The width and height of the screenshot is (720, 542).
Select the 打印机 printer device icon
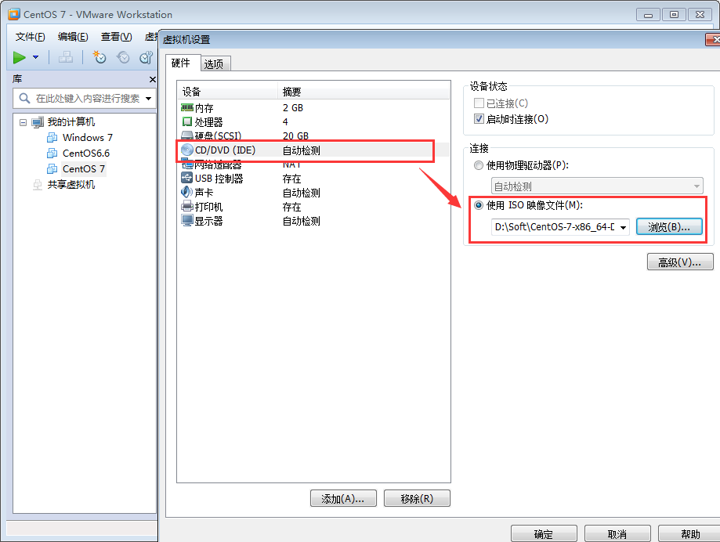pos(187,207)
